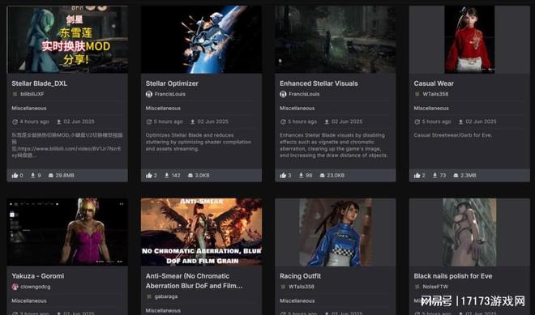This screenshot has height=315, width=535.
Task: Select Miscellaneous category on Stellar Optimizer card
Action: pyautogui.click(x=163, y=108)
